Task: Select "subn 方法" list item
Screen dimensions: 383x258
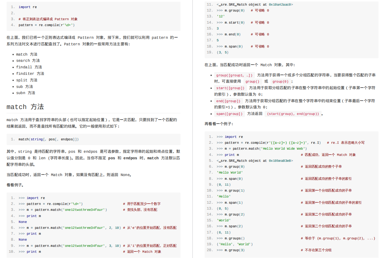Action: (26, 93)
